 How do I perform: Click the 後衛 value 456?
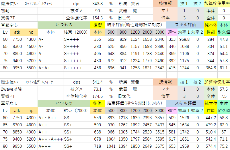click(98, 68)
